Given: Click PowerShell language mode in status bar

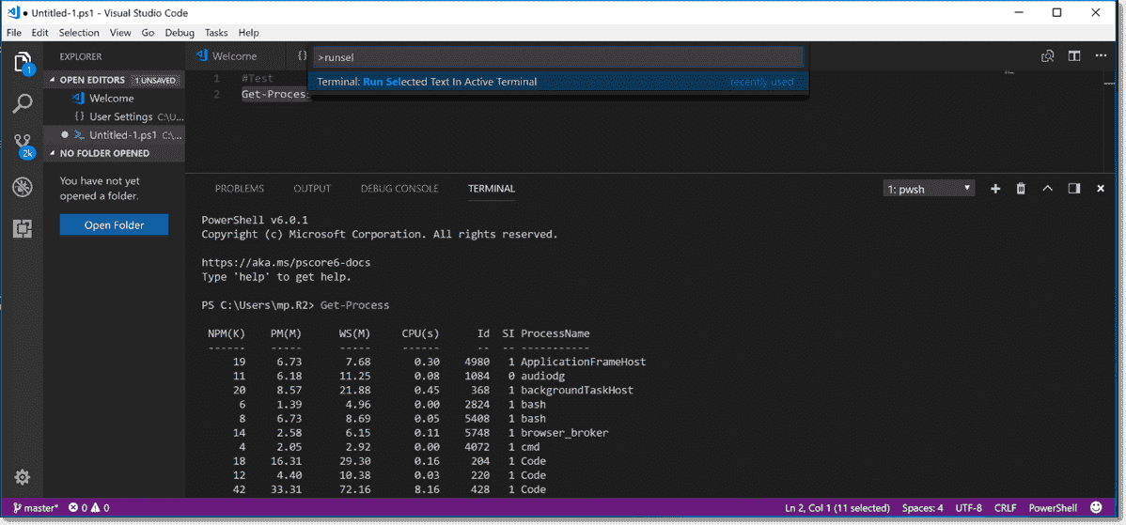Looking at the screenshot, I should (1053, 508).
